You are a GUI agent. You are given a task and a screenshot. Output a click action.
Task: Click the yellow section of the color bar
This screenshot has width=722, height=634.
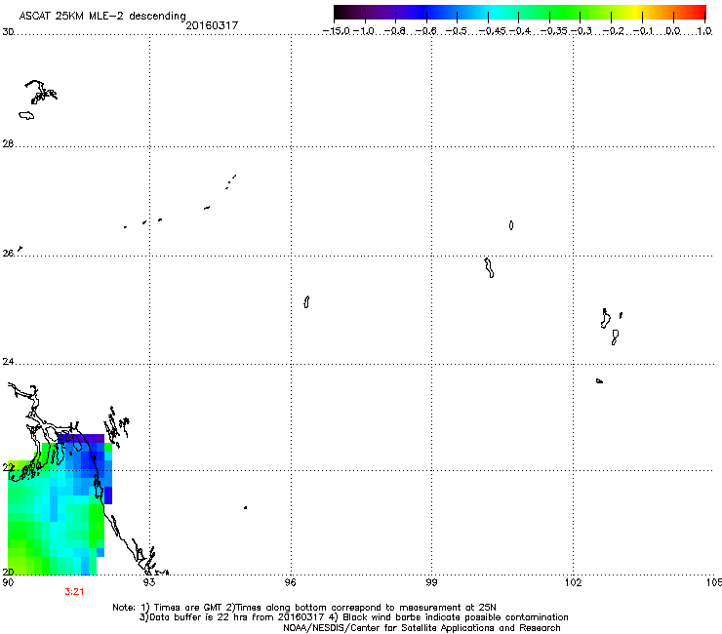635,12
